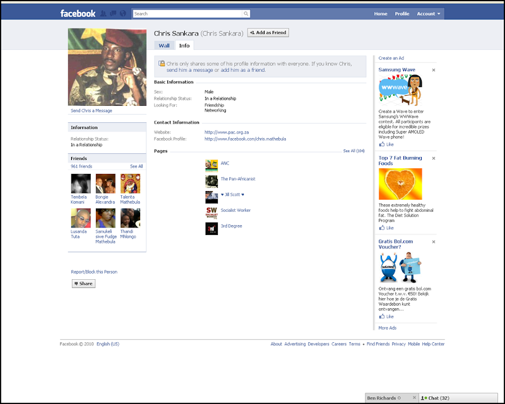This screenshot has height=404, width=505.
Task: Click Report/Block this Person link
Action: point(94,272)
